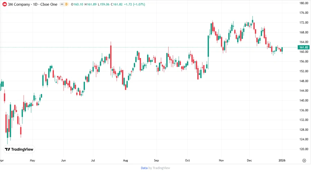
Task: Click the '3M Company · 1D · Cboe One' title
Action: [x=32, y=4]
